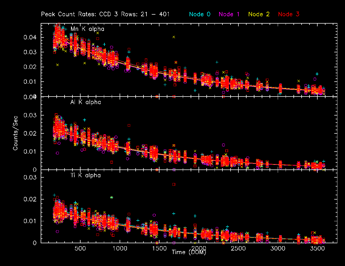The width and height of the screenshot is (345, 266).
Task: Select the 'Ti K alpha' panel label
Action: tap(85, 175)
